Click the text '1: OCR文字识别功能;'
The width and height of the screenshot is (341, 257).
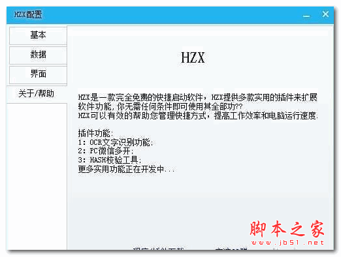(116, 142)
